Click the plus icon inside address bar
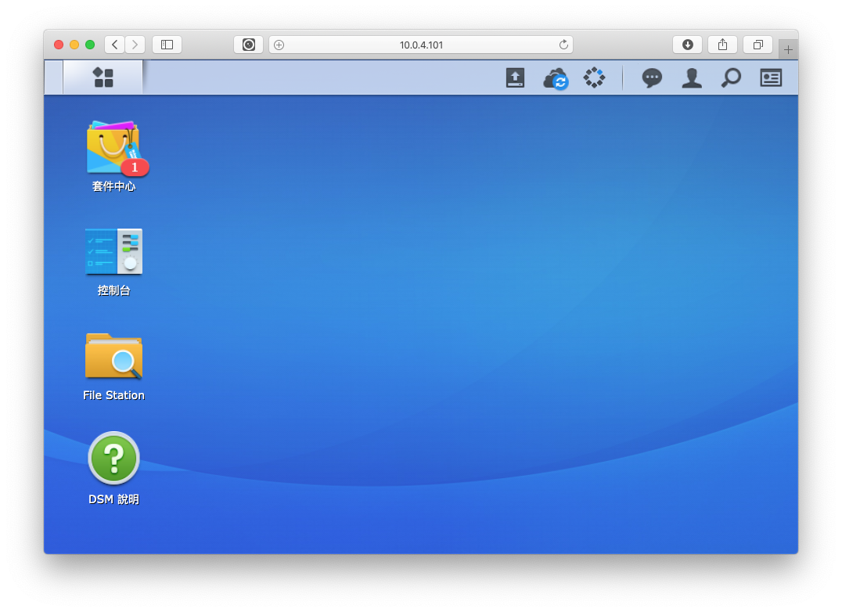This screenshot has width=842, height=612. pyautogui.click(x=279, y=45)
